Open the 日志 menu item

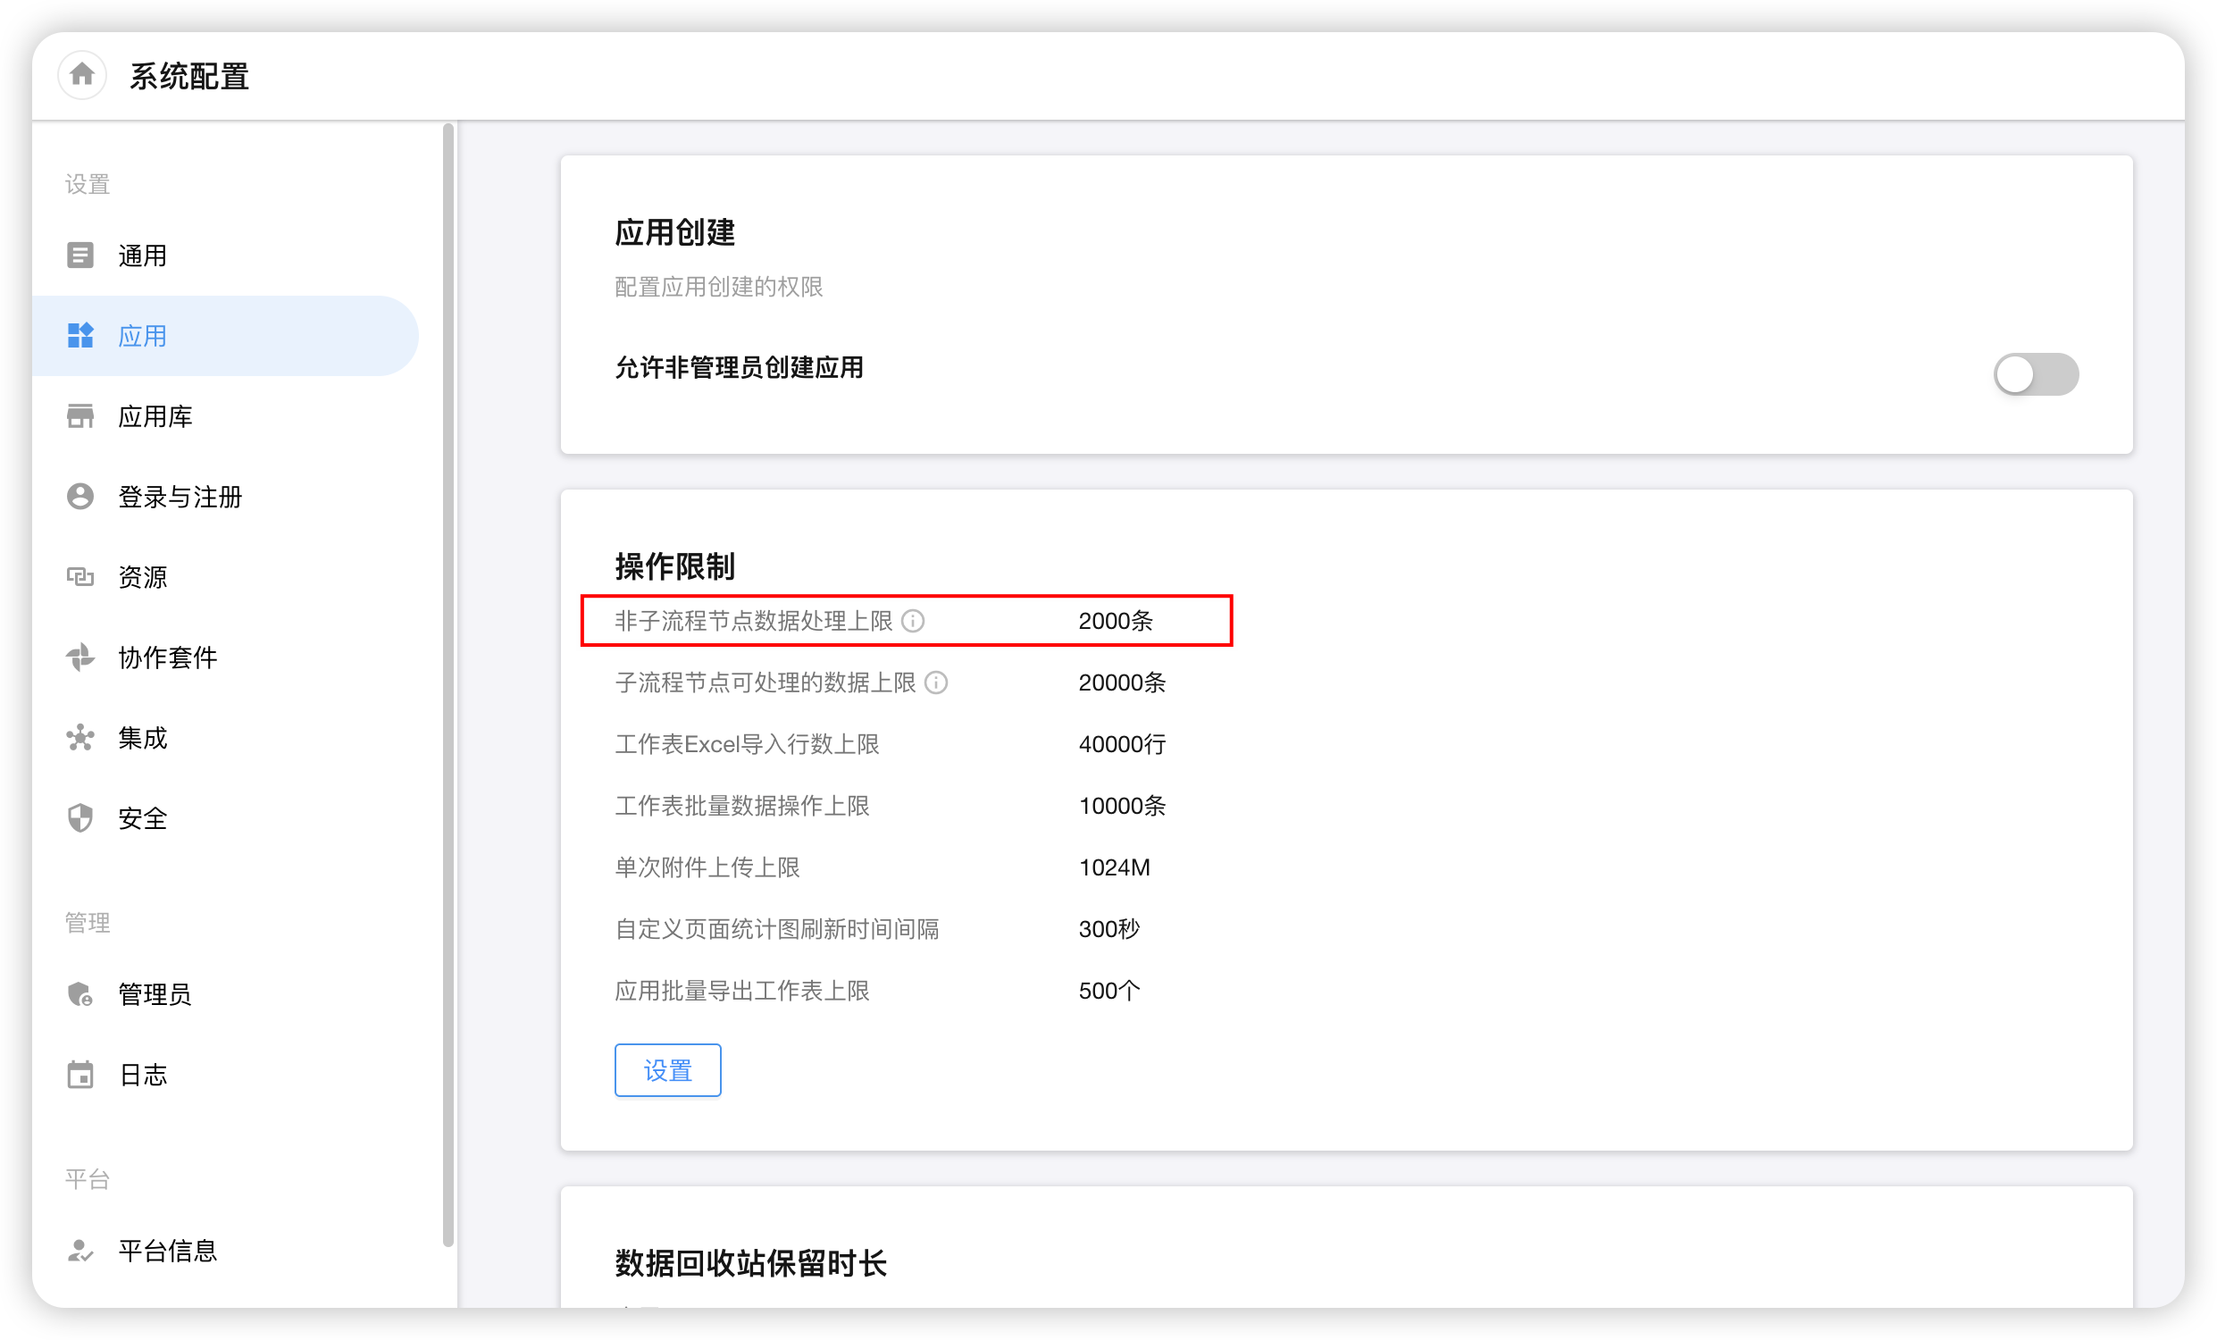point(143,1075)
